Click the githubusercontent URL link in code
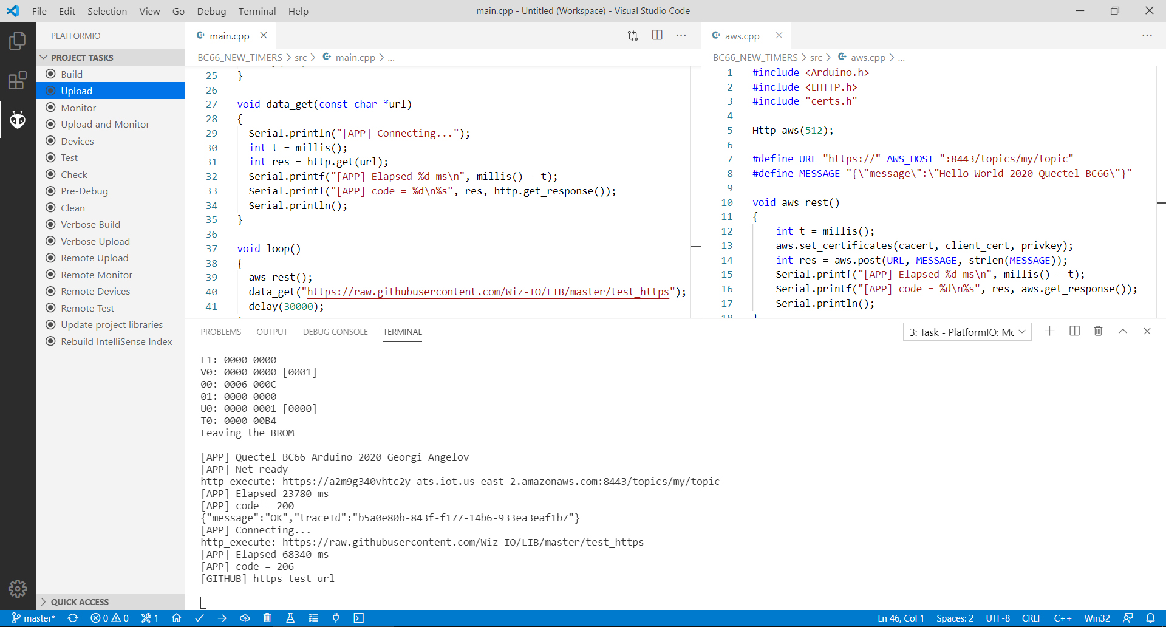1166x627 pixels. (x=488, y=292)
